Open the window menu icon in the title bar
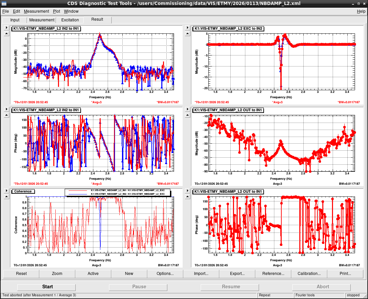 (4, 4)
